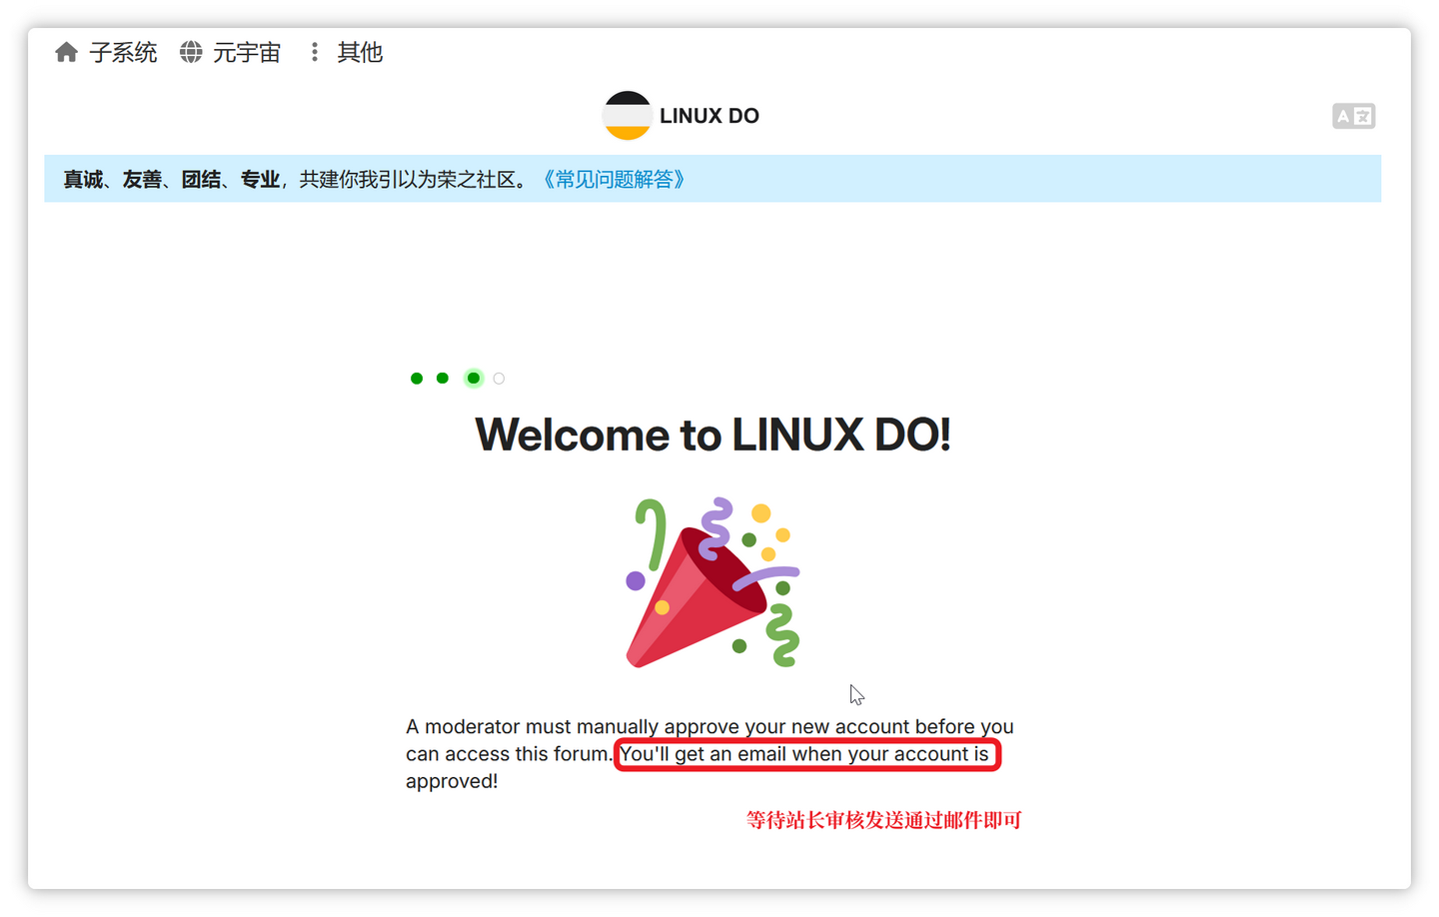Click the circular LINUX DO logo

click(x=627, y=115)
